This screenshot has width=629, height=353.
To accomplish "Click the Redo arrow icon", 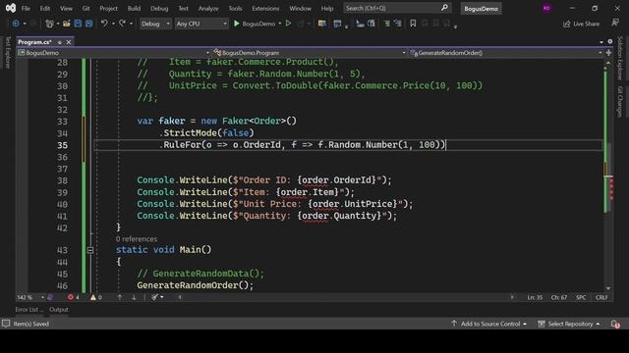I will (x=122, y=24).
